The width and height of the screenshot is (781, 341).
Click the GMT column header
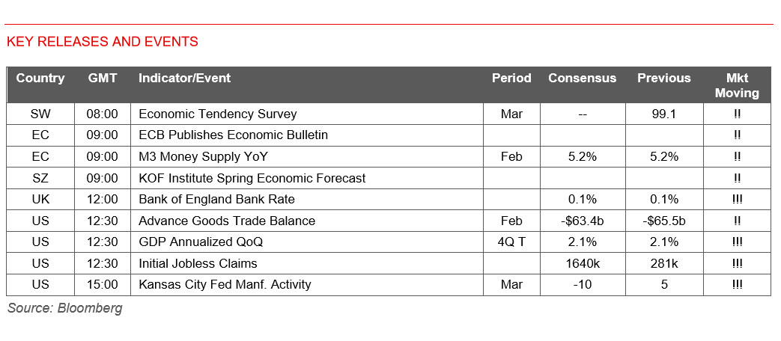click(102, 79)
